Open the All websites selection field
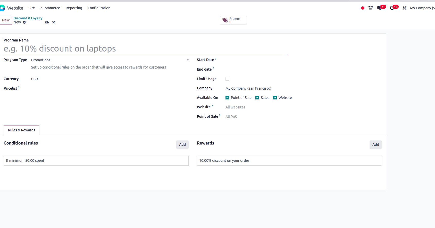The width and height of the screenshot is (435, 228). tap(304, 107)
